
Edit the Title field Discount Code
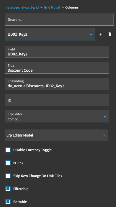57,68
